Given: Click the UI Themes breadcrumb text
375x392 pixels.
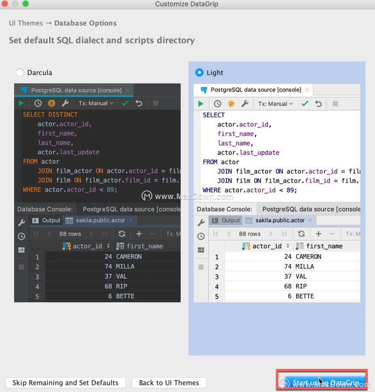Looking at the screenshot, I should coord(26,23).
